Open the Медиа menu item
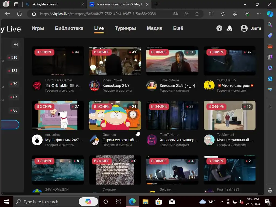 pyautogui.click(x=154, y=28)
